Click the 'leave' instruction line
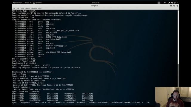The width and height of the screenshot is (191, 107). [x=30, y=54]
